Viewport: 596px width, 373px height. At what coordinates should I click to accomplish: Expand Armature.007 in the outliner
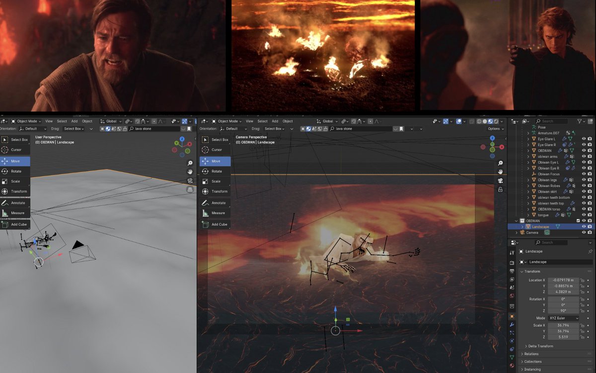[529, 133]
